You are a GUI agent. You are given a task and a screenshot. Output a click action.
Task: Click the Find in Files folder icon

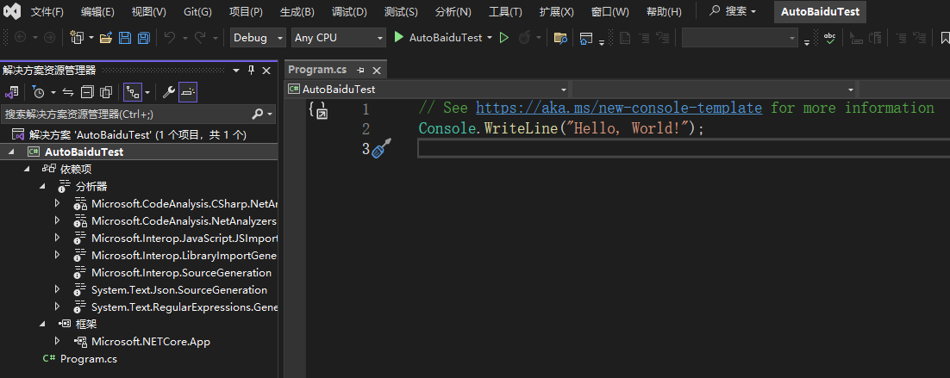[561, 38]
